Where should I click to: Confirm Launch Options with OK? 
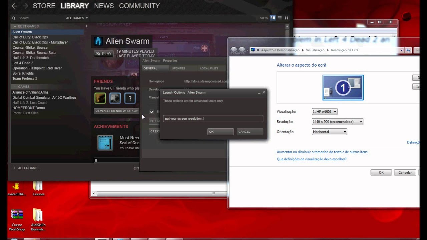coord(221,132)
